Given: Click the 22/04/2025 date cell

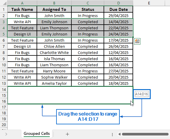Looking at the screenshot, I should (x=119, y=28).
